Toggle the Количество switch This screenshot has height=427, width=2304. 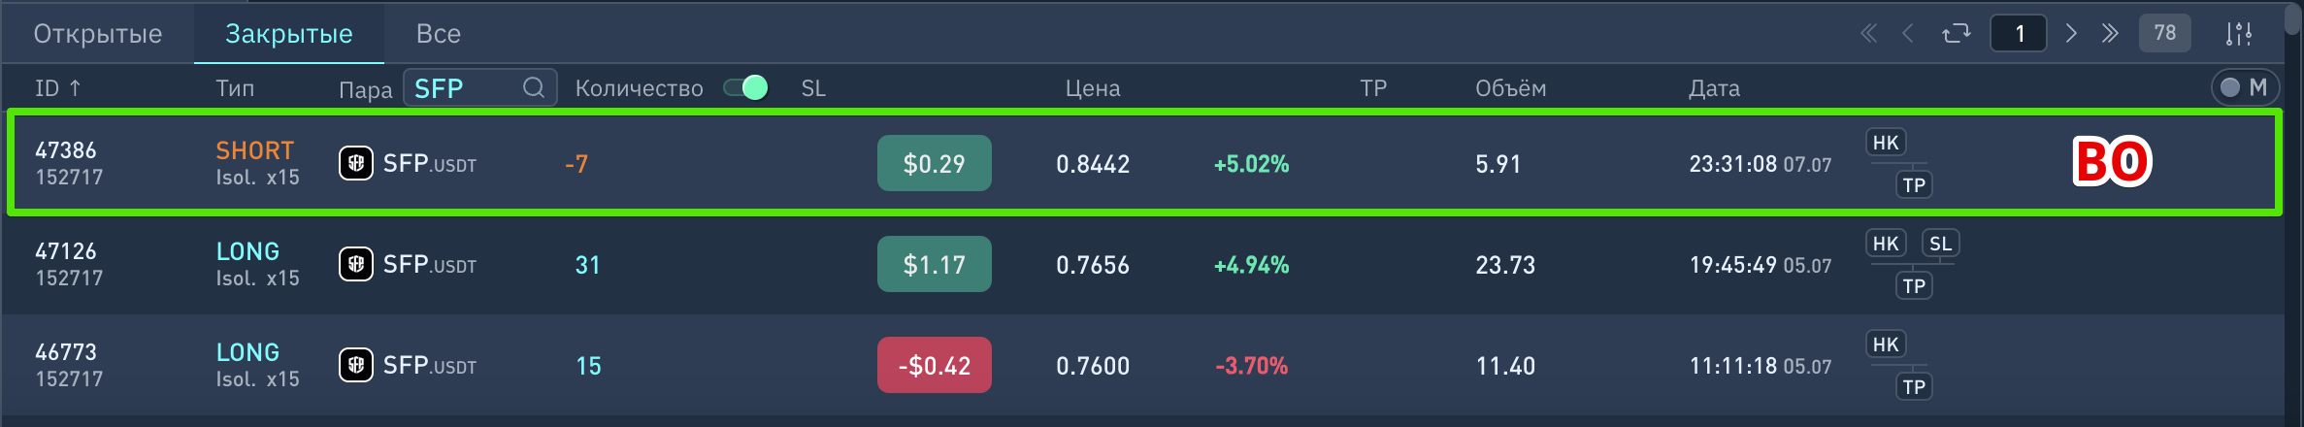click(745, 88)
